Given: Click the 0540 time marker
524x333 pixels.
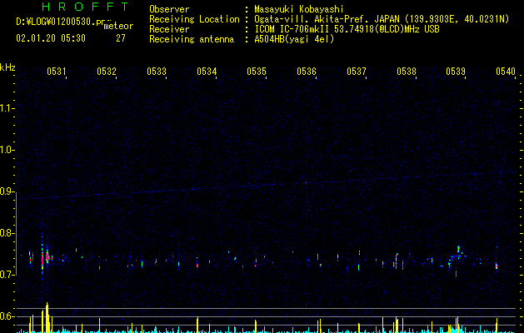Looking at the screenshot, I should point(506,71).
